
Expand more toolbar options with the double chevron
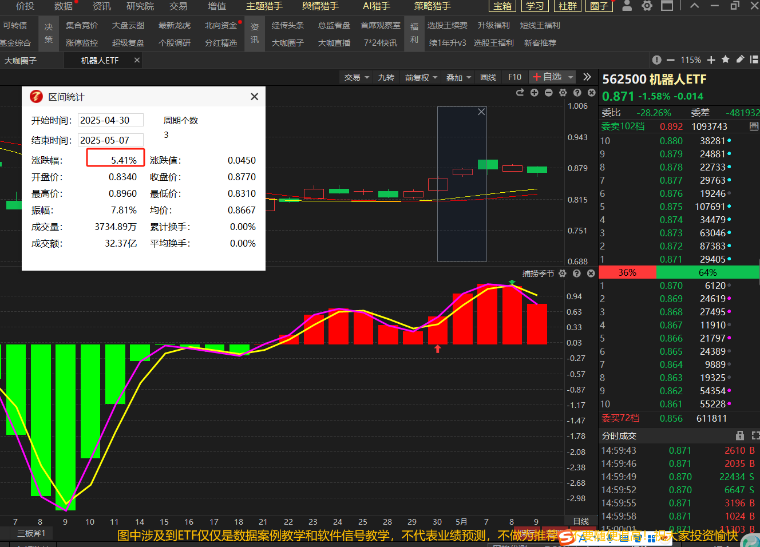587,77
